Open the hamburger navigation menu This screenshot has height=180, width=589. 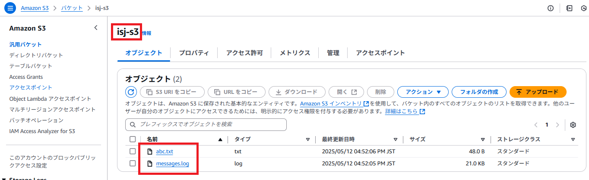click(9, 8)
